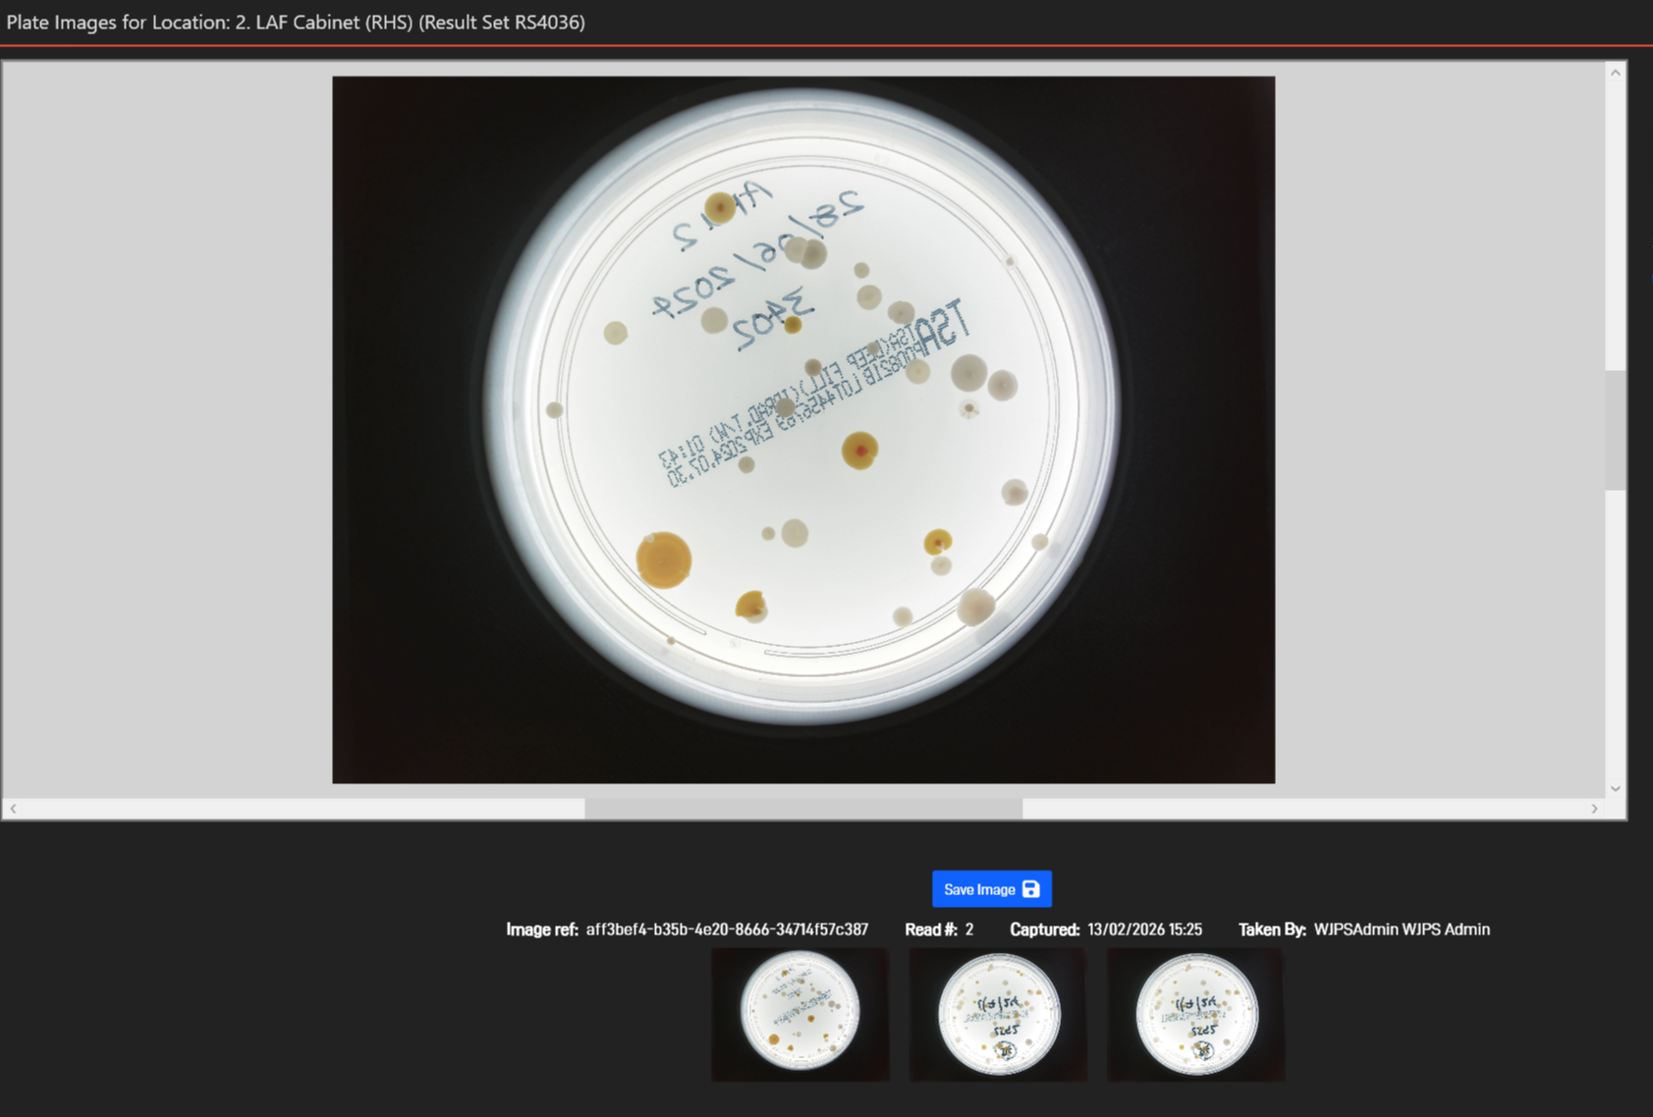The height and width of the screenshot is (1117, 1653).
Task: Click the horizontal scrollbar right arrow
Action: [1595, 809]
